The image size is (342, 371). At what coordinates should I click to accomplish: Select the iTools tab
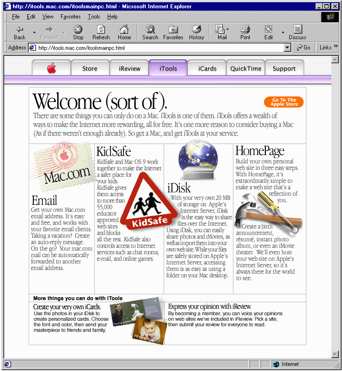(168, 68)
